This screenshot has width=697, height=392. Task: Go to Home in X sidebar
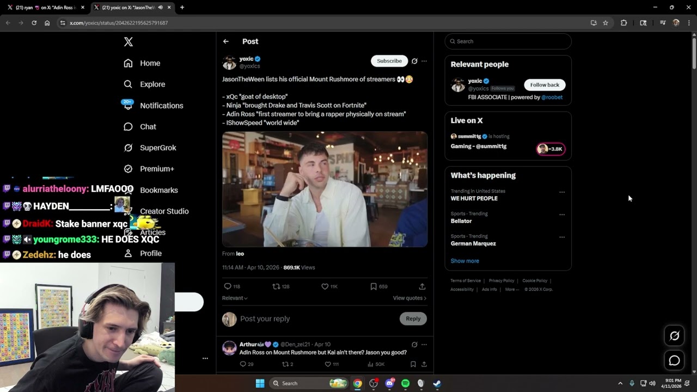pos(142,63)
